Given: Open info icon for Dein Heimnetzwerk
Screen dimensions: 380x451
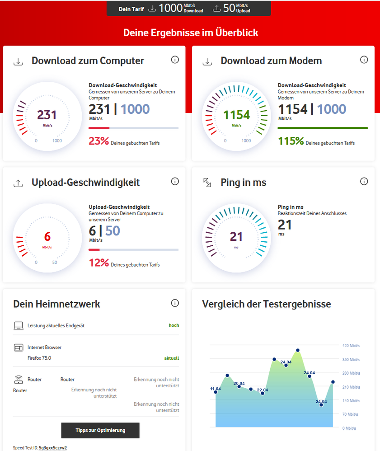Looking at the screenshot, I should (x=175, y=303).
